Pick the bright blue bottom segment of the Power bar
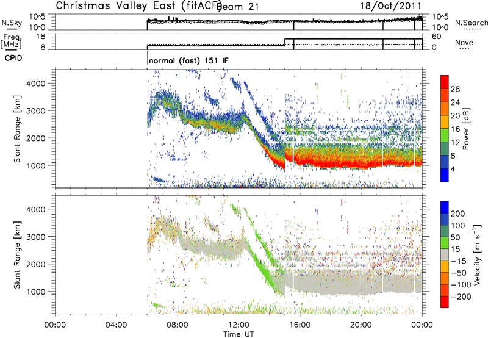Viewport: 488px width, 338px height. pyautogui.click(x=445, y=175)
